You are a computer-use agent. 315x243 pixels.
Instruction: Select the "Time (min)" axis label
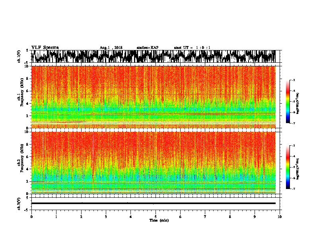(159, 220)
